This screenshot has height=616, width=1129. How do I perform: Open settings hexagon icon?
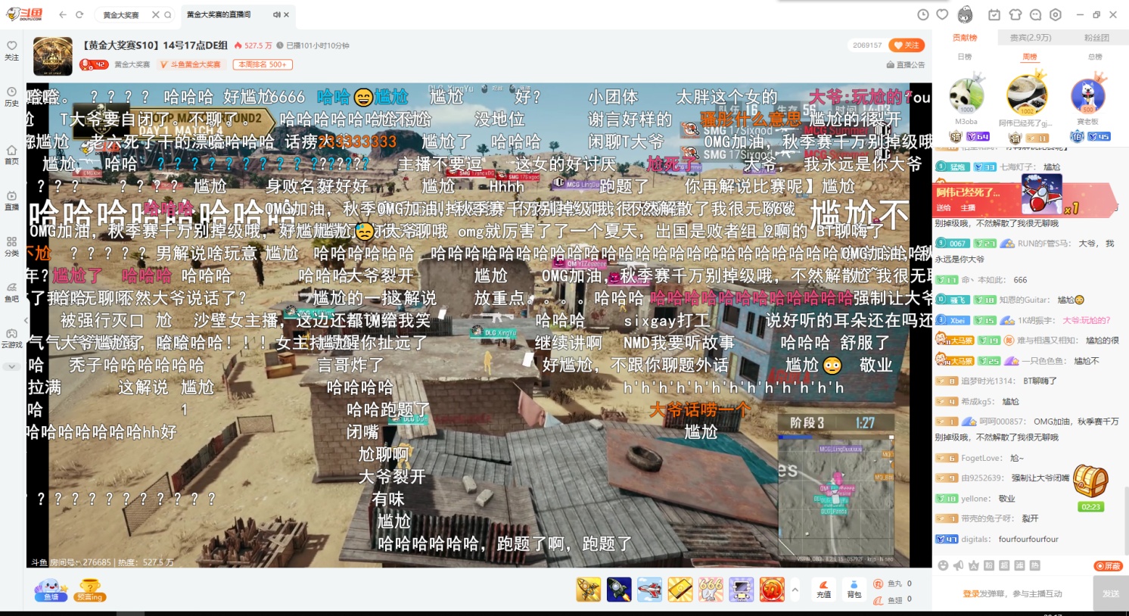(1056, 14)
